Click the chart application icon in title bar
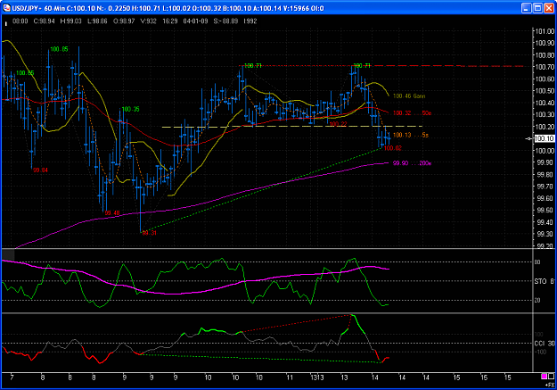557x390 pixels. (6, 7)
